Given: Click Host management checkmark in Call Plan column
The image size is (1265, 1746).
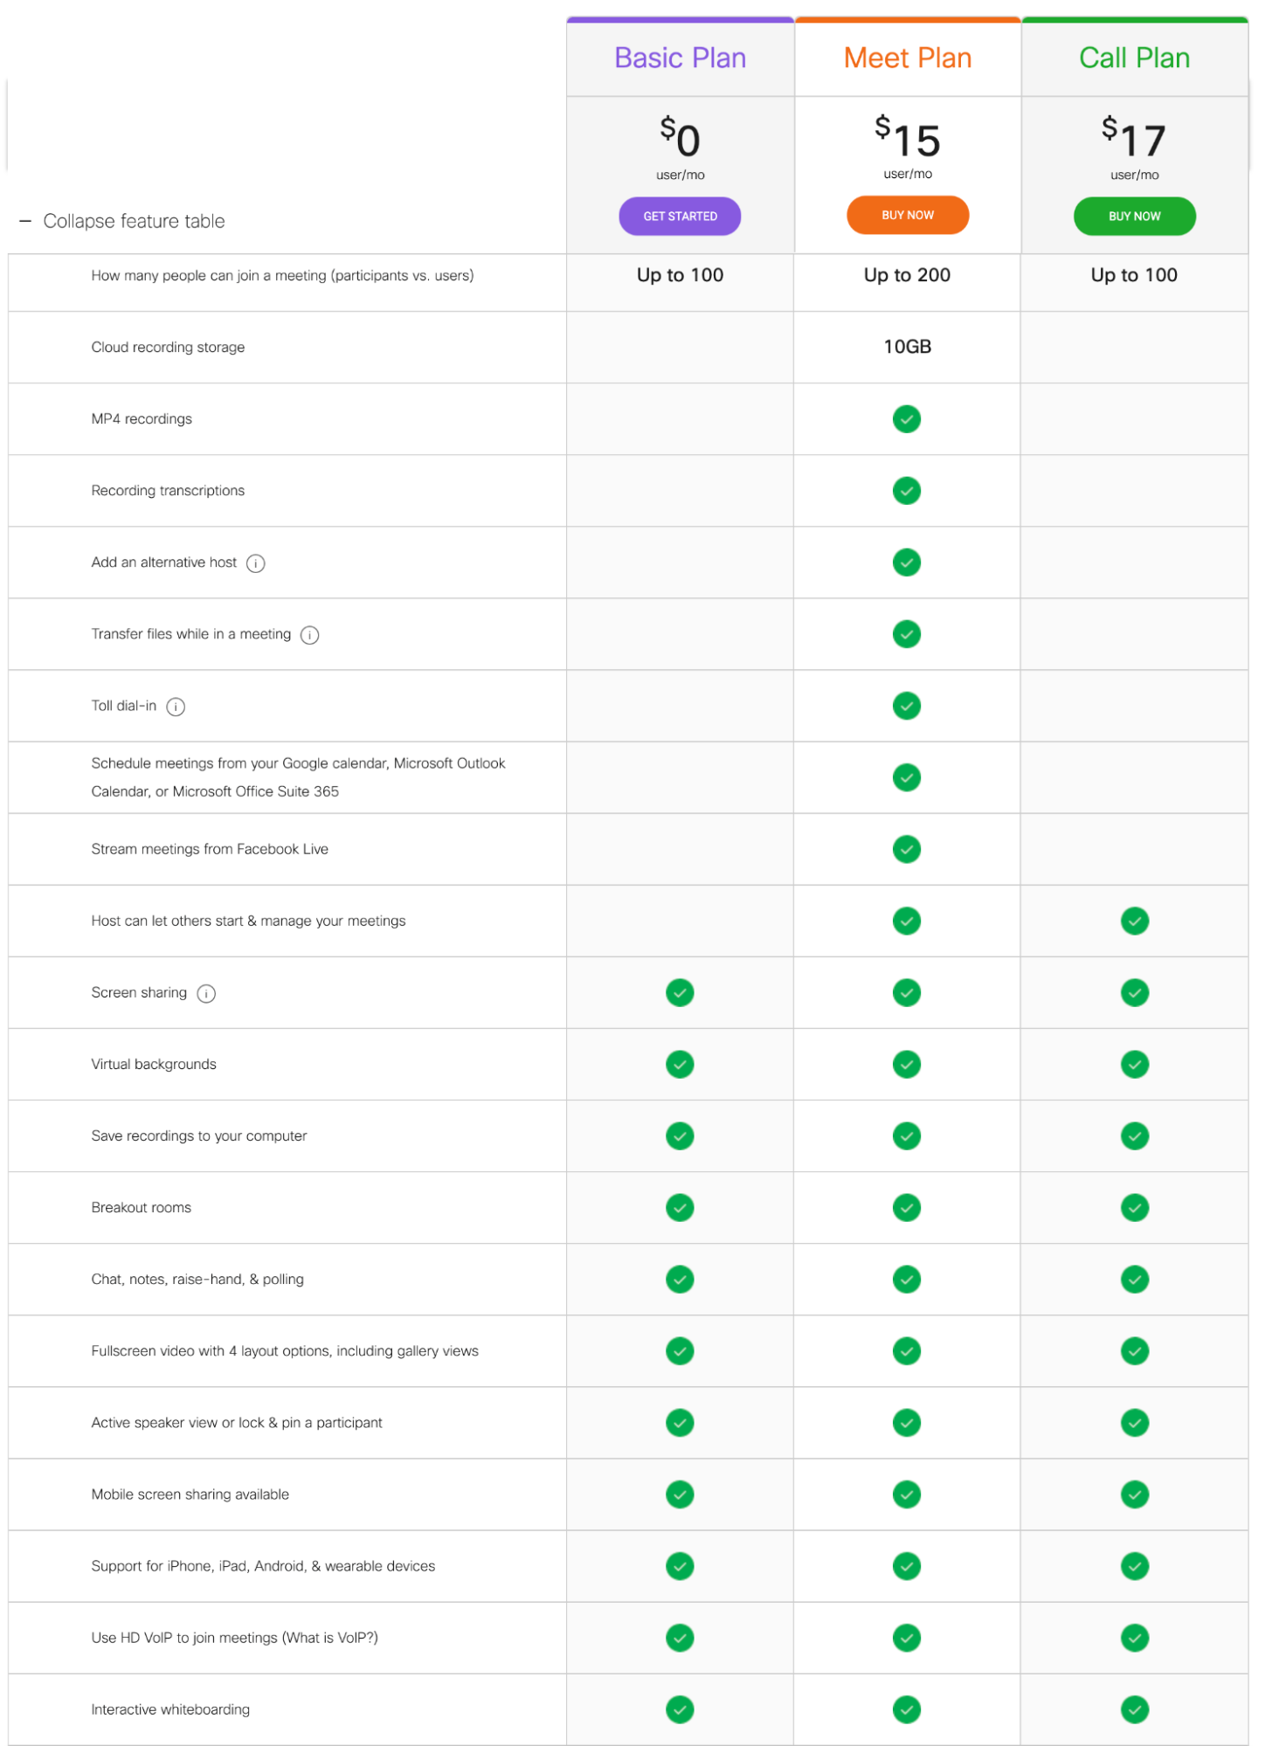Looking at the screenshot, I should pos(1134,921).
